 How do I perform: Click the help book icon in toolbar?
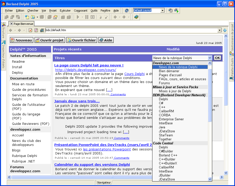136,17
